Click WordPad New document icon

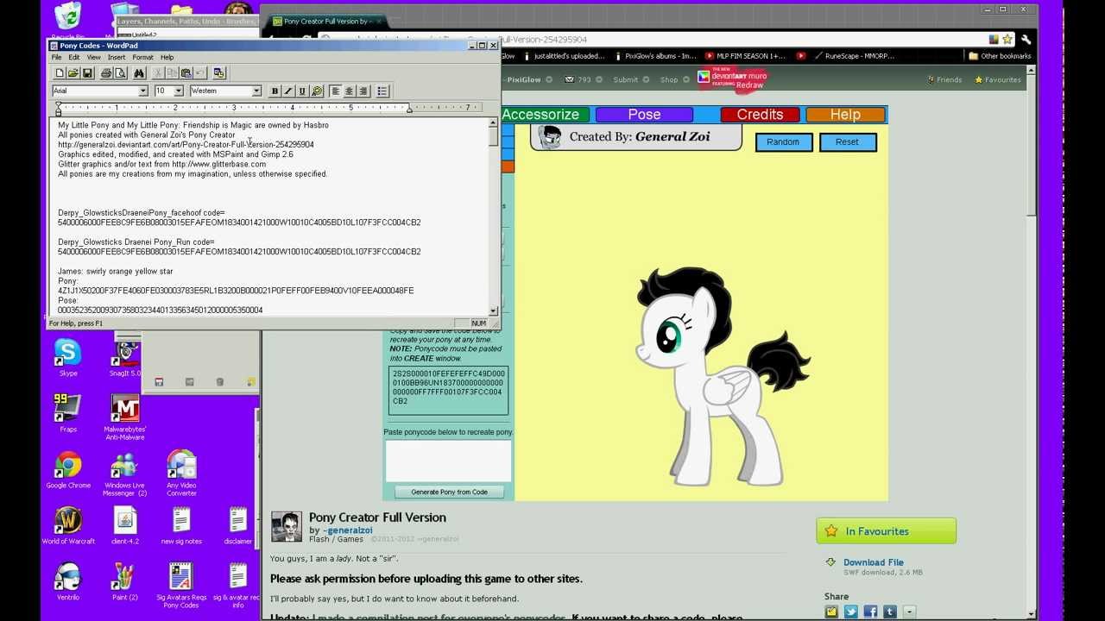pyautogui.click(x=59, y=73)
